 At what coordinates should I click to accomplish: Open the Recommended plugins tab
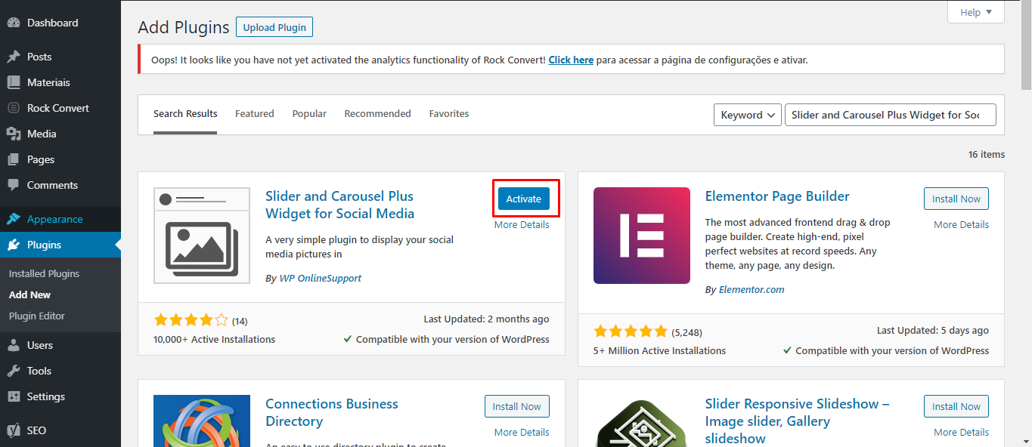tap(378, 114)
